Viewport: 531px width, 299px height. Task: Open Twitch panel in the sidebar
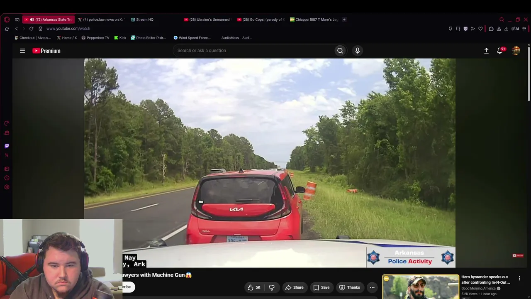point(7,146)
